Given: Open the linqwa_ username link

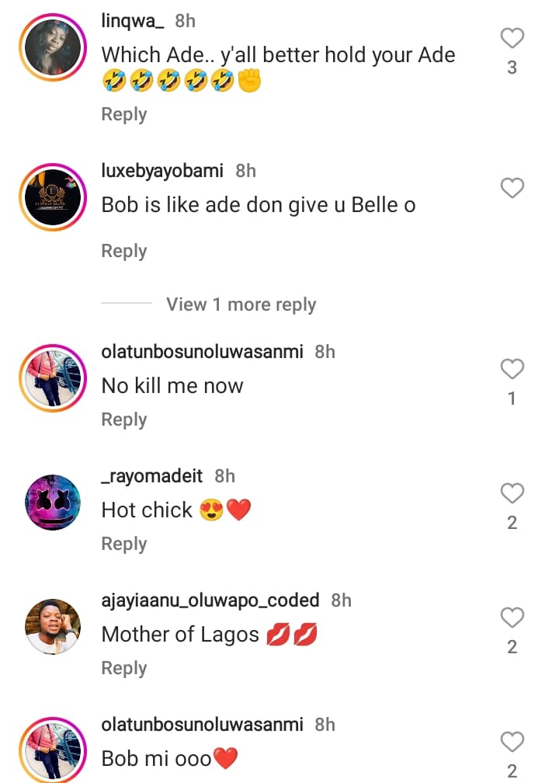Looking at the screenshot, I should coord(133,22).
